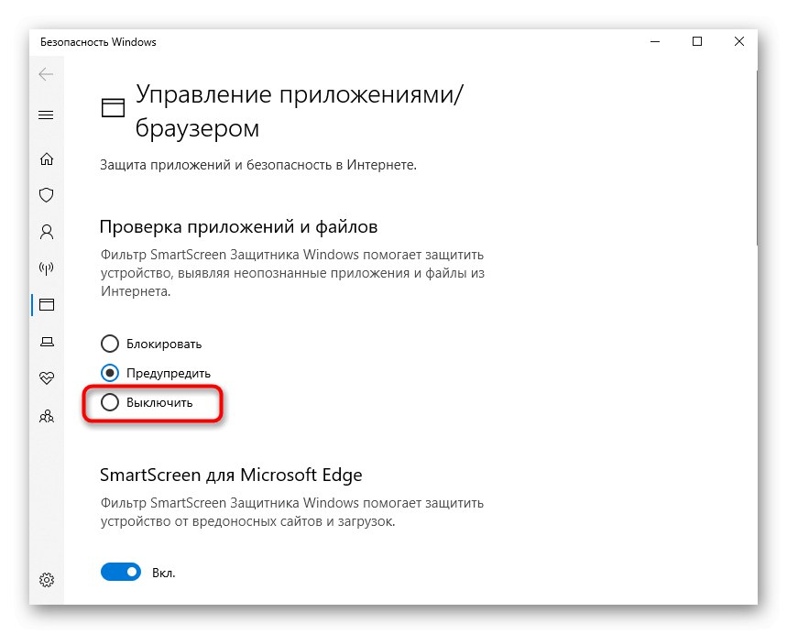This screenshot has height=634, width=787.
Task: Open Firewall & network protection icon
Action: (x=46, y=268)
